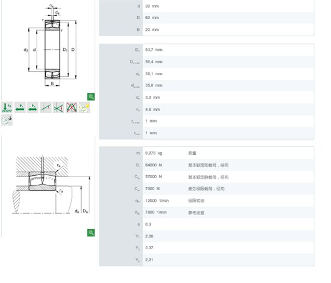Select the 参考速度 description label
This screenshot has width=331, height=283.
click(196, 213)
